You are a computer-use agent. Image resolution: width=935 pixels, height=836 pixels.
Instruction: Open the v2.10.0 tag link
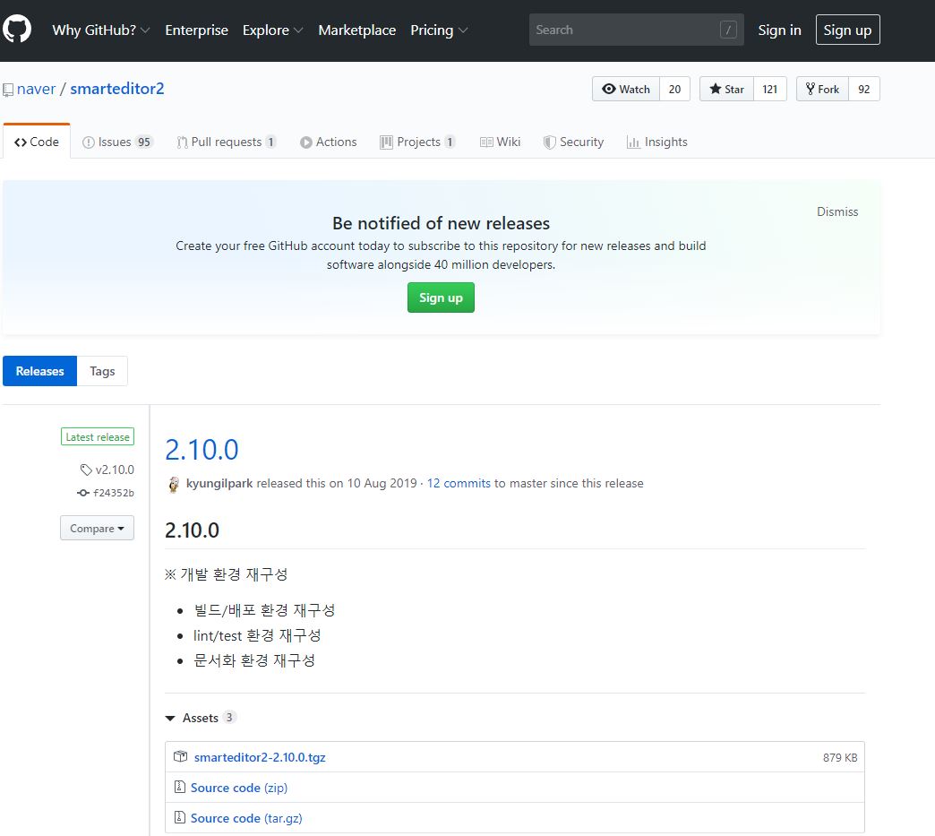[x=115, y=470]
